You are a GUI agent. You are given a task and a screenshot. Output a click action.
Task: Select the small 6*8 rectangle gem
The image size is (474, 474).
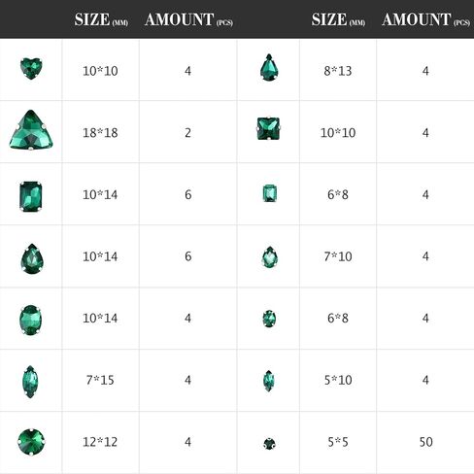269,193
